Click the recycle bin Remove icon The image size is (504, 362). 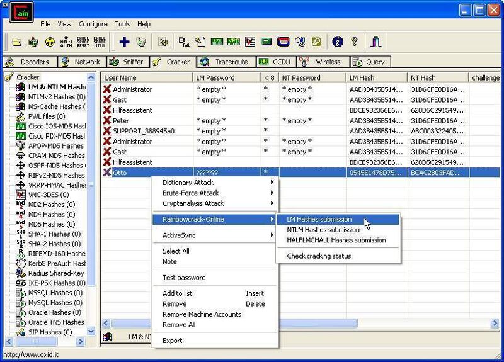pyautogui.click(x=141, y=42)
